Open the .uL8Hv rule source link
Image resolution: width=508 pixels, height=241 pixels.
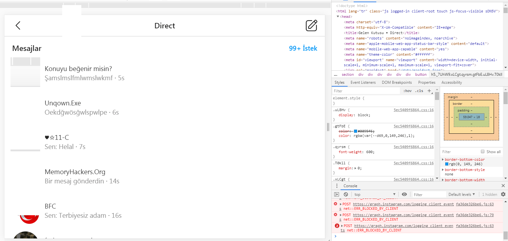pos(414,110)
